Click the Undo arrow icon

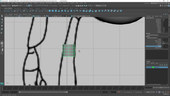click(19, 6)
